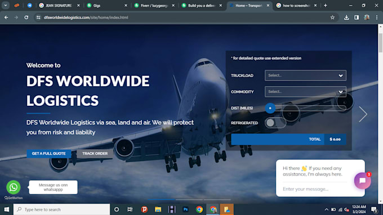Image resolution: width=383 pixels, height=215 pixels.
Task: Click browser back arrow
Action: 6,17
